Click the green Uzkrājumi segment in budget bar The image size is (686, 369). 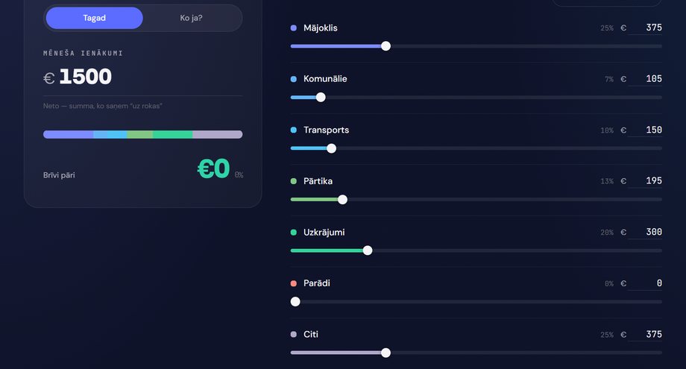pos(172,135)
